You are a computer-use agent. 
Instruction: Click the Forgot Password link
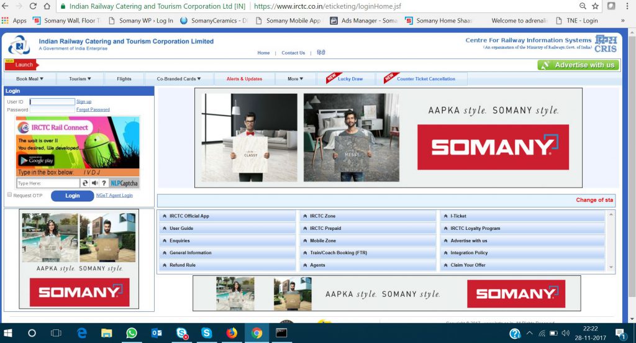pyautogui.click(x=93, y=109)
